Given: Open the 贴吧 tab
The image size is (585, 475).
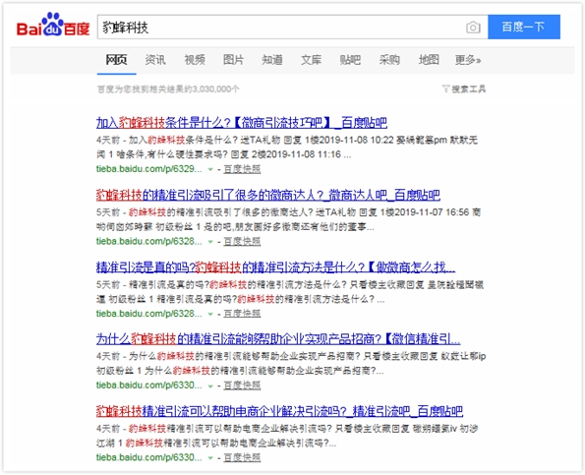Looking at the screenshot, I should [x=350, y=60].
